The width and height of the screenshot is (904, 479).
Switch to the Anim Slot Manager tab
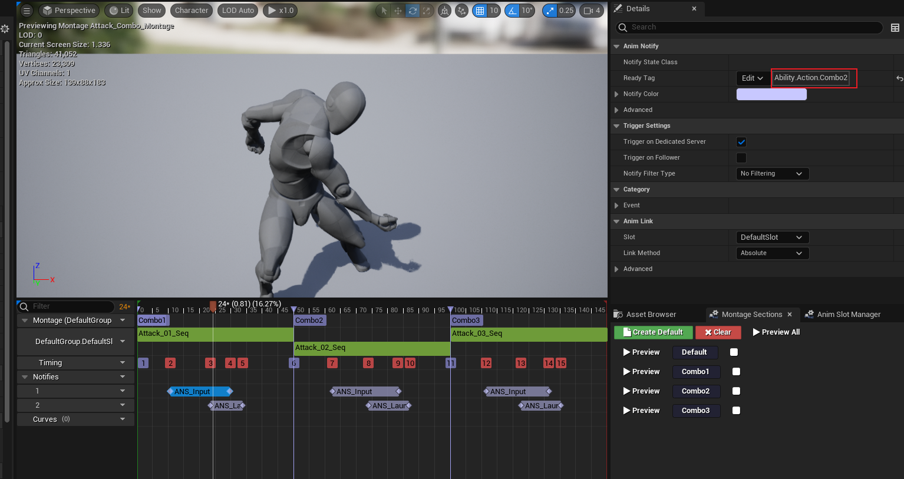pyautogui.click(x=843, y=315)
